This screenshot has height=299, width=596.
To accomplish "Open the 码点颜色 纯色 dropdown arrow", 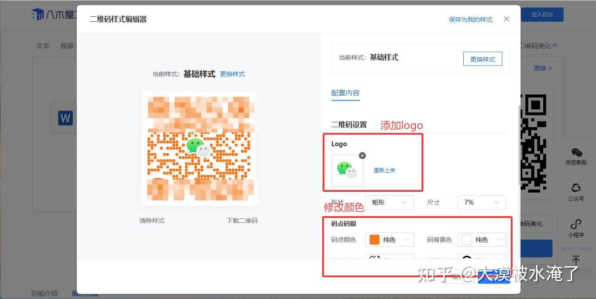I will (406, 240).
